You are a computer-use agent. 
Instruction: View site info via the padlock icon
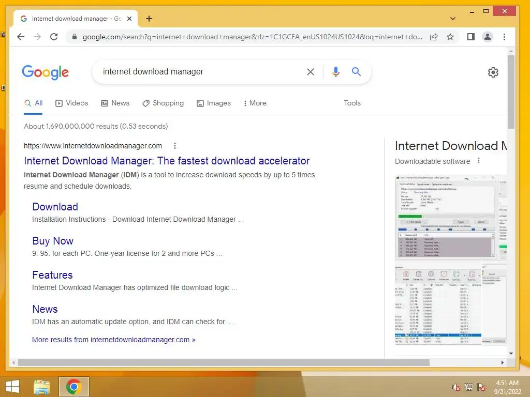[75, 37]
